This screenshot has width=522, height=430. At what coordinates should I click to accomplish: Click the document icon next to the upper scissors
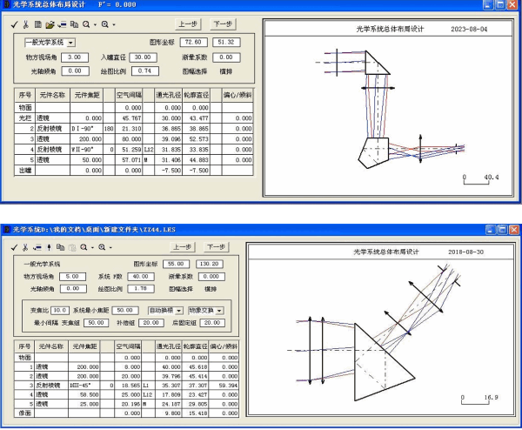pos(37,24)
